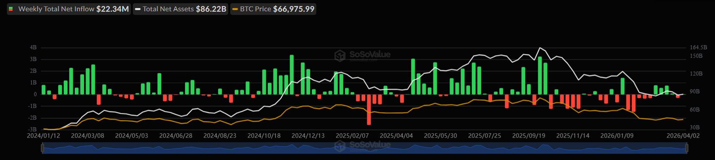The image size is (715, 160).
Task: Click the 2026/04/02 date label
Action: (683, 136)
